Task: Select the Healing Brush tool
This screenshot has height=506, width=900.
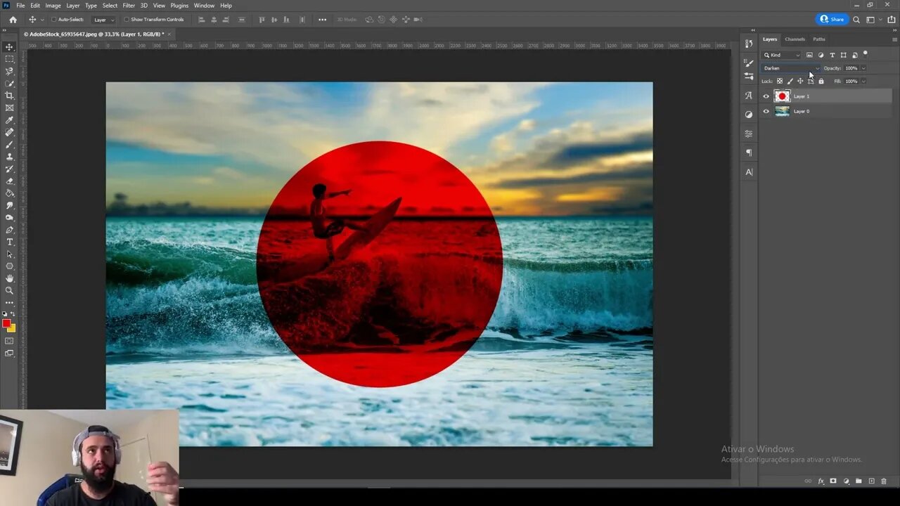Action: (x=9, y=132)
